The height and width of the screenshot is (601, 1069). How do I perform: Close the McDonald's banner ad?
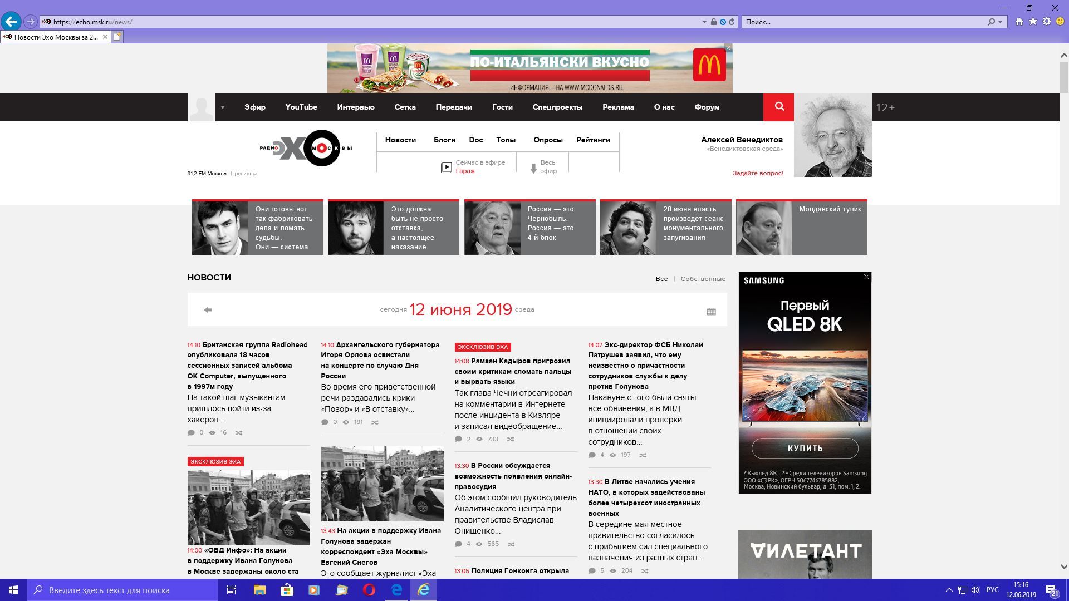pyautogui.click(x=728, y=48)
